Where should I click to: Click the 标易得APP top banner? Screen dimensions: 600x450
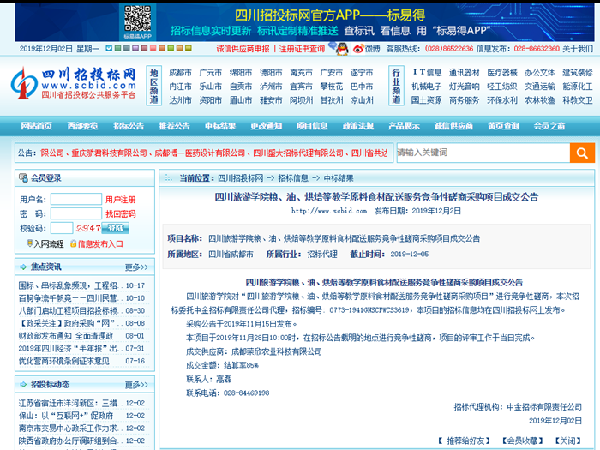tap(304, 22)
